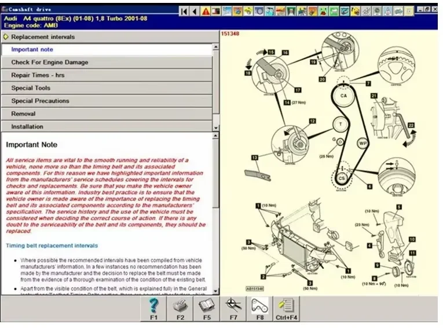Click the (27 Nm) torque label

pyautogui.click(x=298, y=103)
